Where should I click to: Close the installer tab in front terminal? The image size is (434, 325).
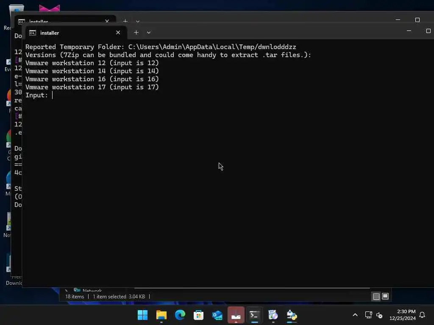118,33
